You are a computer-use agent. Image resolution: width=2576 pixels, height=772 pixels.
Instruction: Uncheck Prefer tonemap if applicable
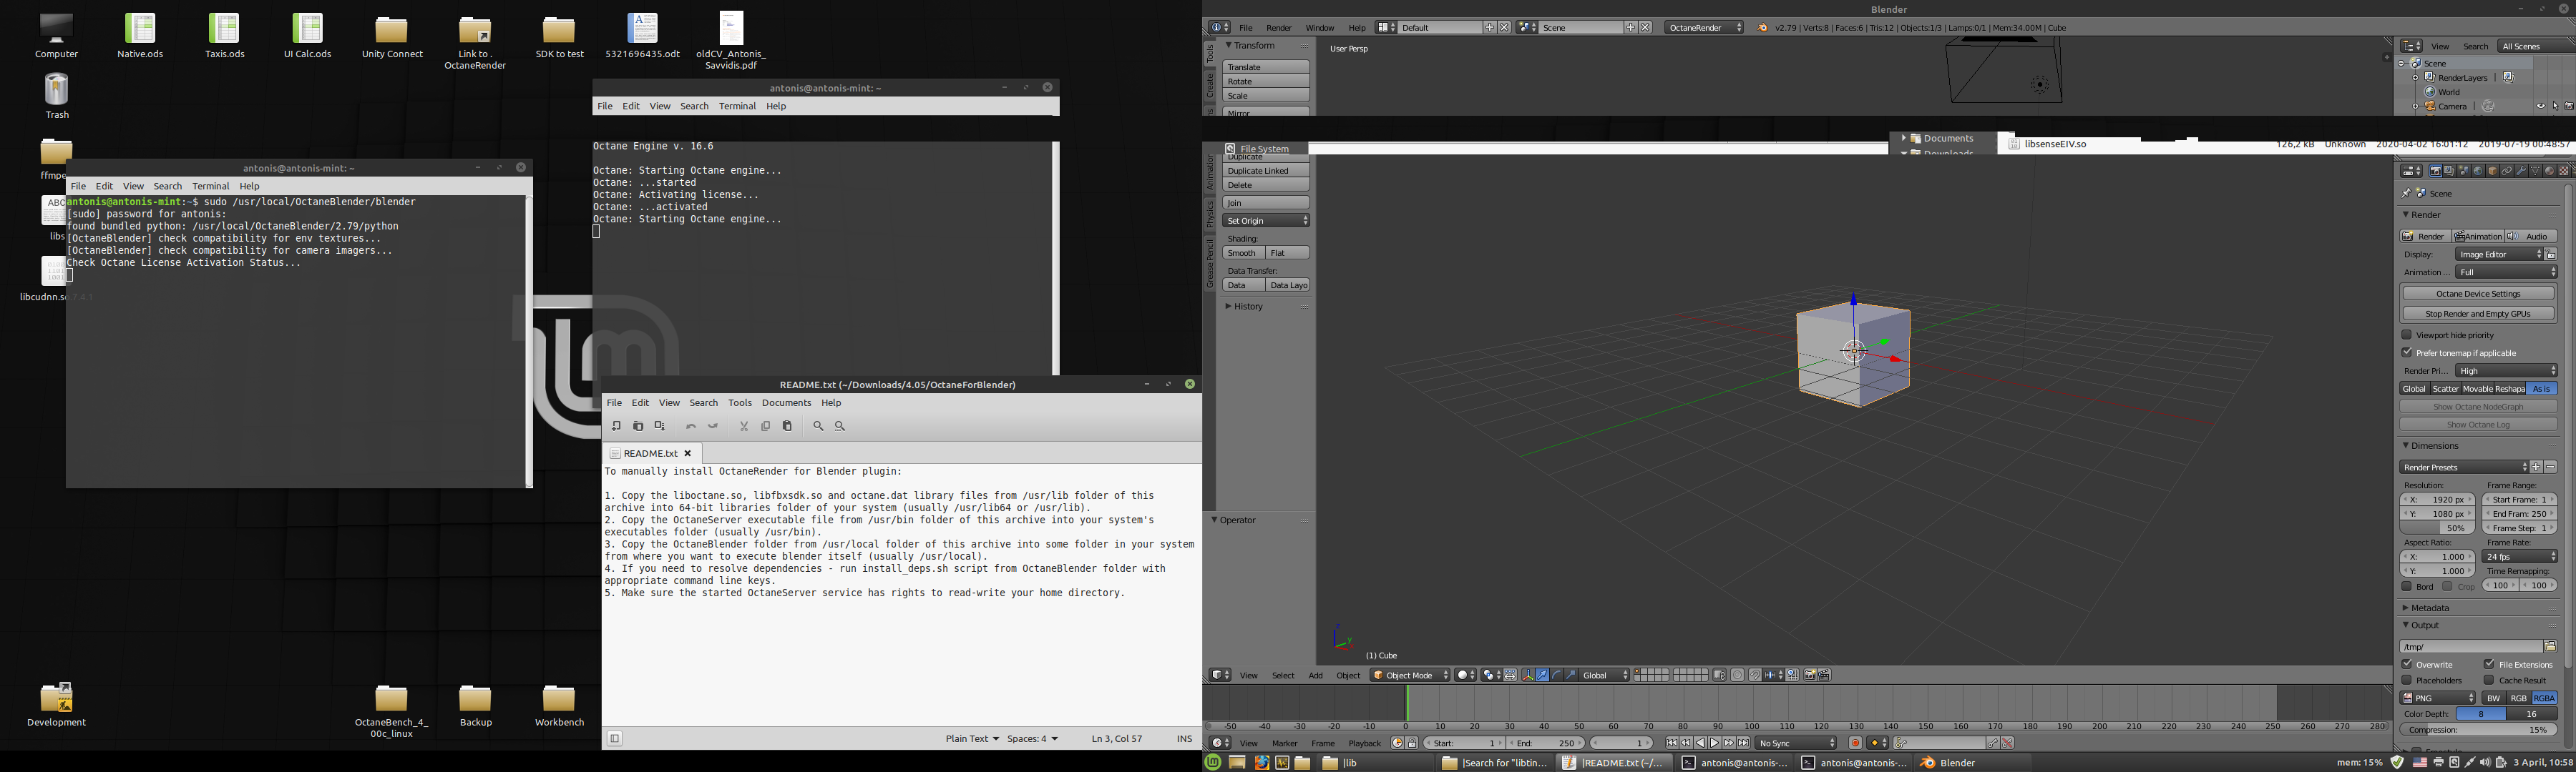point(2407,352)
